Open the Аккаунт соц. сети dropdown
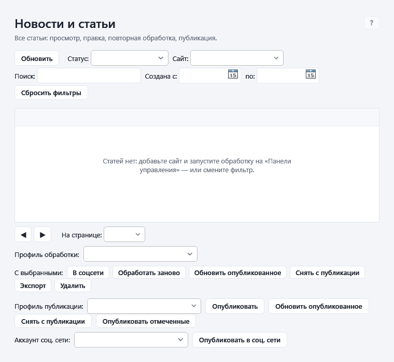394x362 pixels. pos(131,340)
